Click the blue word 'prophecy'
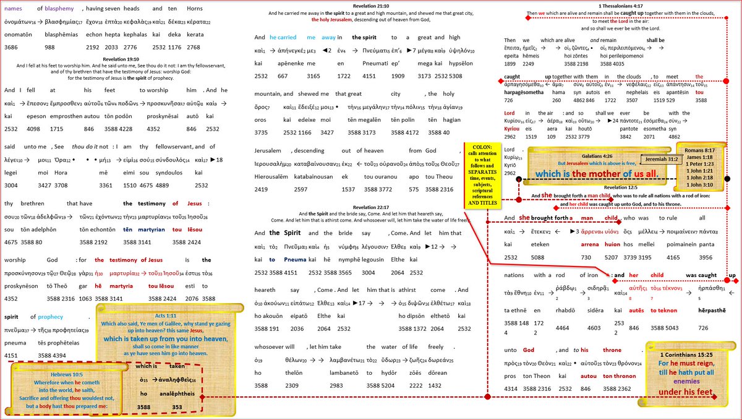The height and width of the screenshot is (420, 742). coord(51,317)
